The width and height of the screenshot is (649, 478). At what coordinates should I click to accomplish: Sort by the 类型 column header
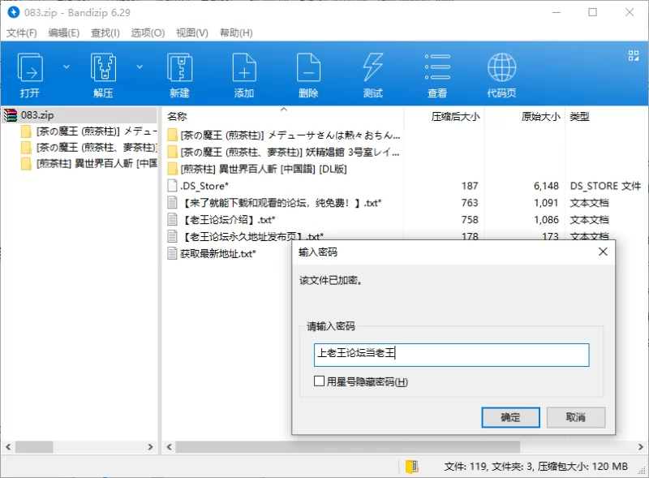click(579, 116)
